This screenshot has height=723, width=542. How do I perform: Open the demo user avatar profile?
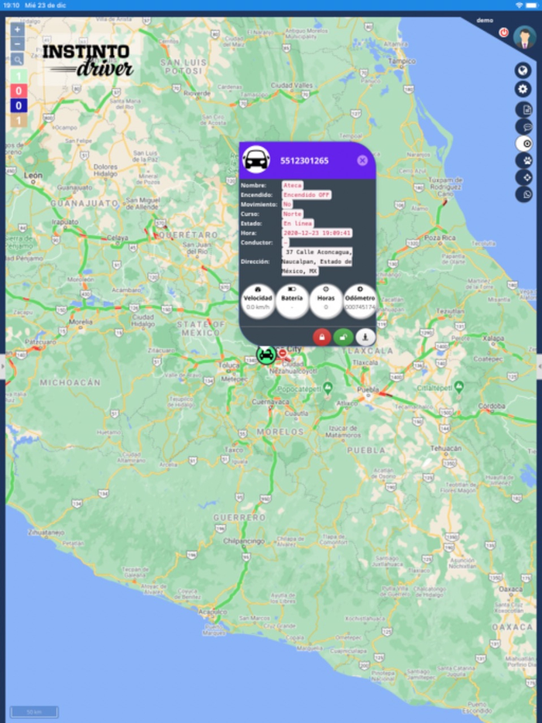point(524,37)
